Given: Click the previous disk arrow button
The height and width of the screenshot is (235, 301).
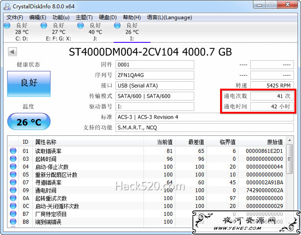Looking at the screenshot, I should click(12, 52).
